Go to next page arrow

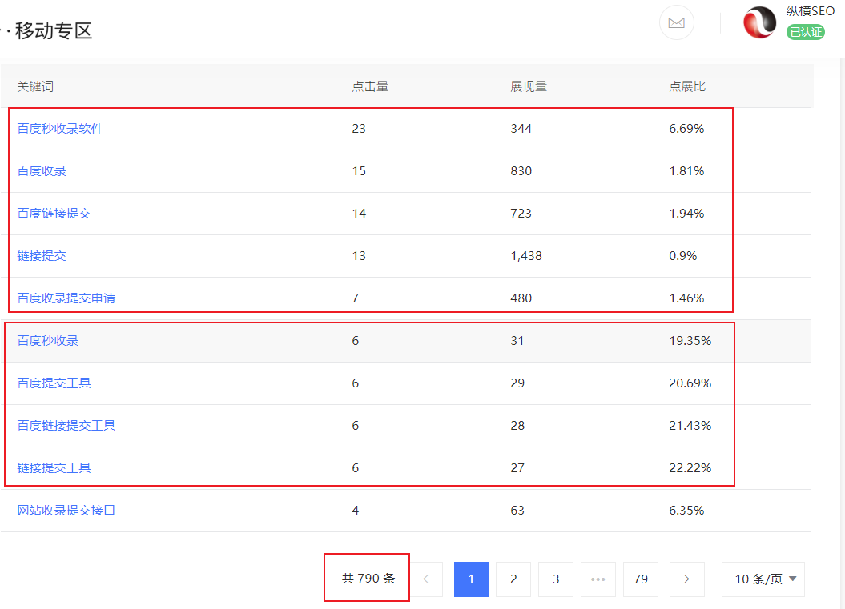click(687, 579)
